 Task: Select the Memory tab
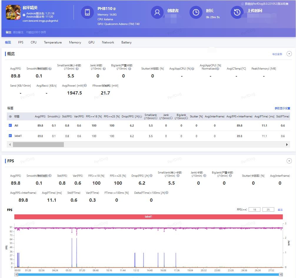[75, 42]
